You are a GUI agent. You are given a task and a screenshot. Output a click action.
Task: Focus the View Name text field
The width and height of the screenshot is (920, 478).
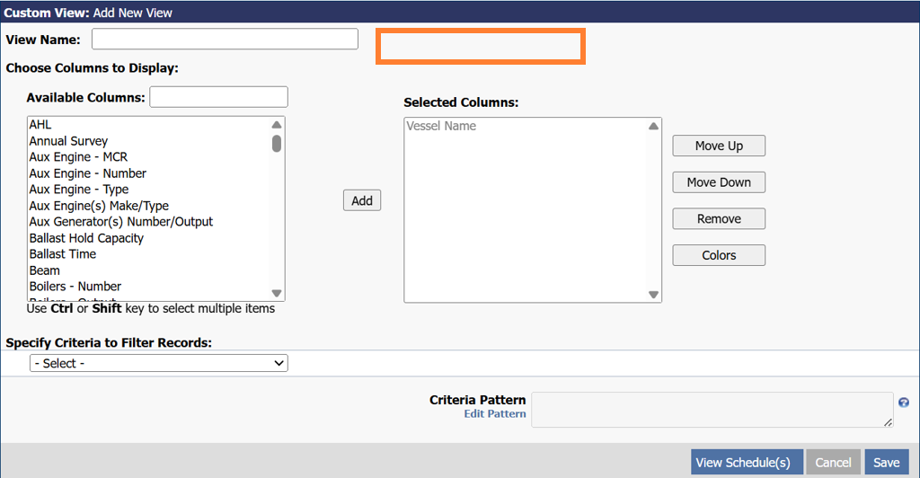click(x=225, y=40)
